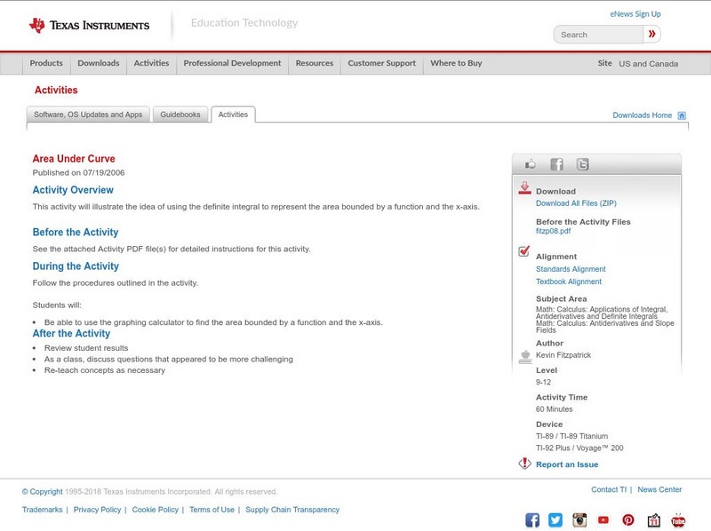Click inside the Search input field
The width and height of the screenshot is (711, 531).
(598, 35)
